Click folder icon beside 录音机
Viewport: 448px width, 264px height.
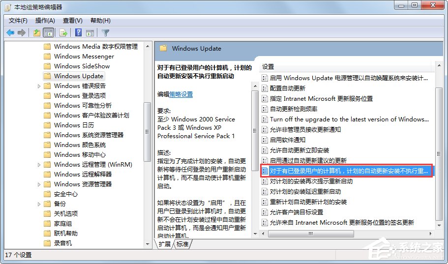[47, 243]
